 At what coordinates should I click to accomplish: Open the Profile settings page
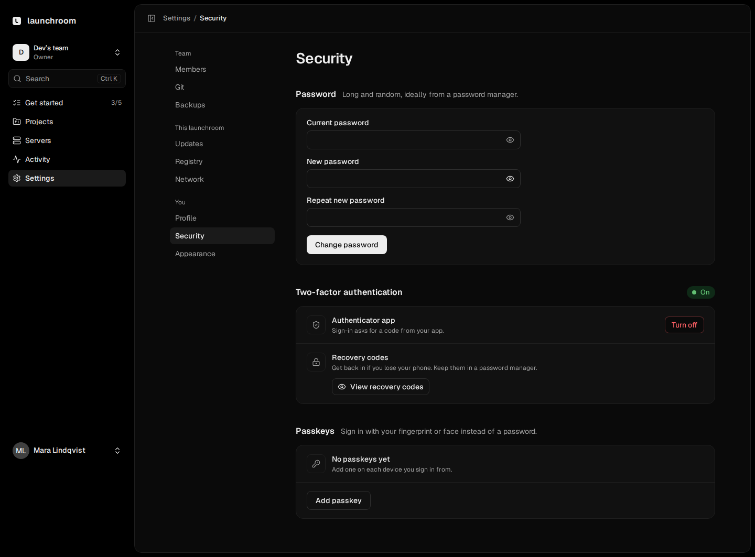pos(222,218)
